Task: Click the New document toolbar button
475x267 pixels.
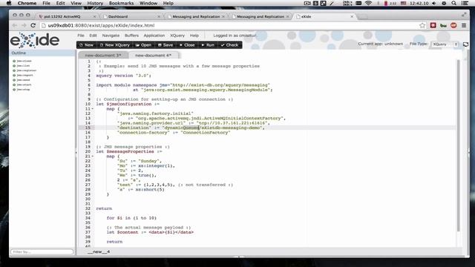Action: click(86, 45)
